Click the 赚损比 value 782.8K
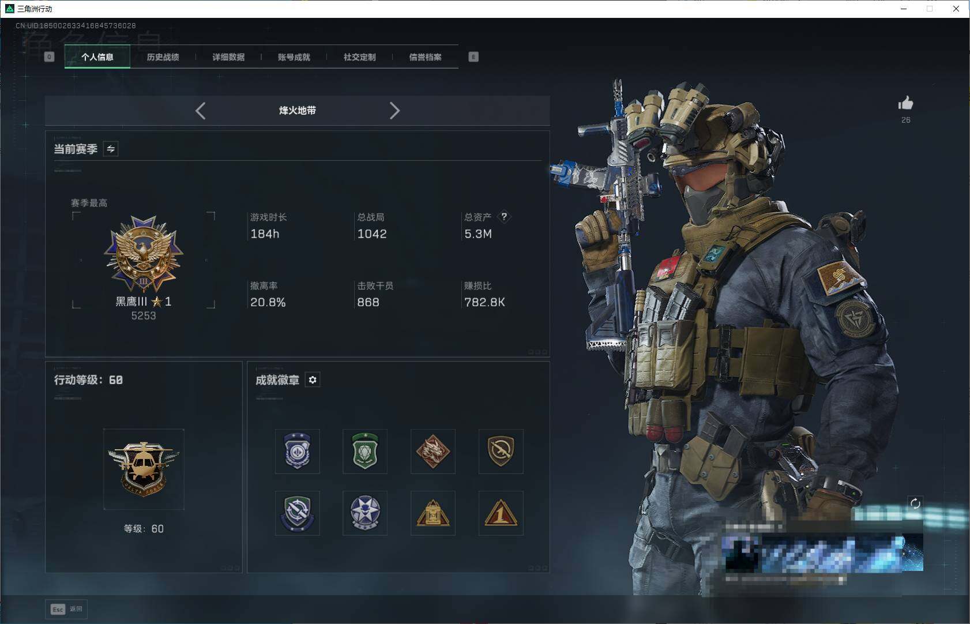This screenshot has height=624, width=970. click(x=484, y=302)
